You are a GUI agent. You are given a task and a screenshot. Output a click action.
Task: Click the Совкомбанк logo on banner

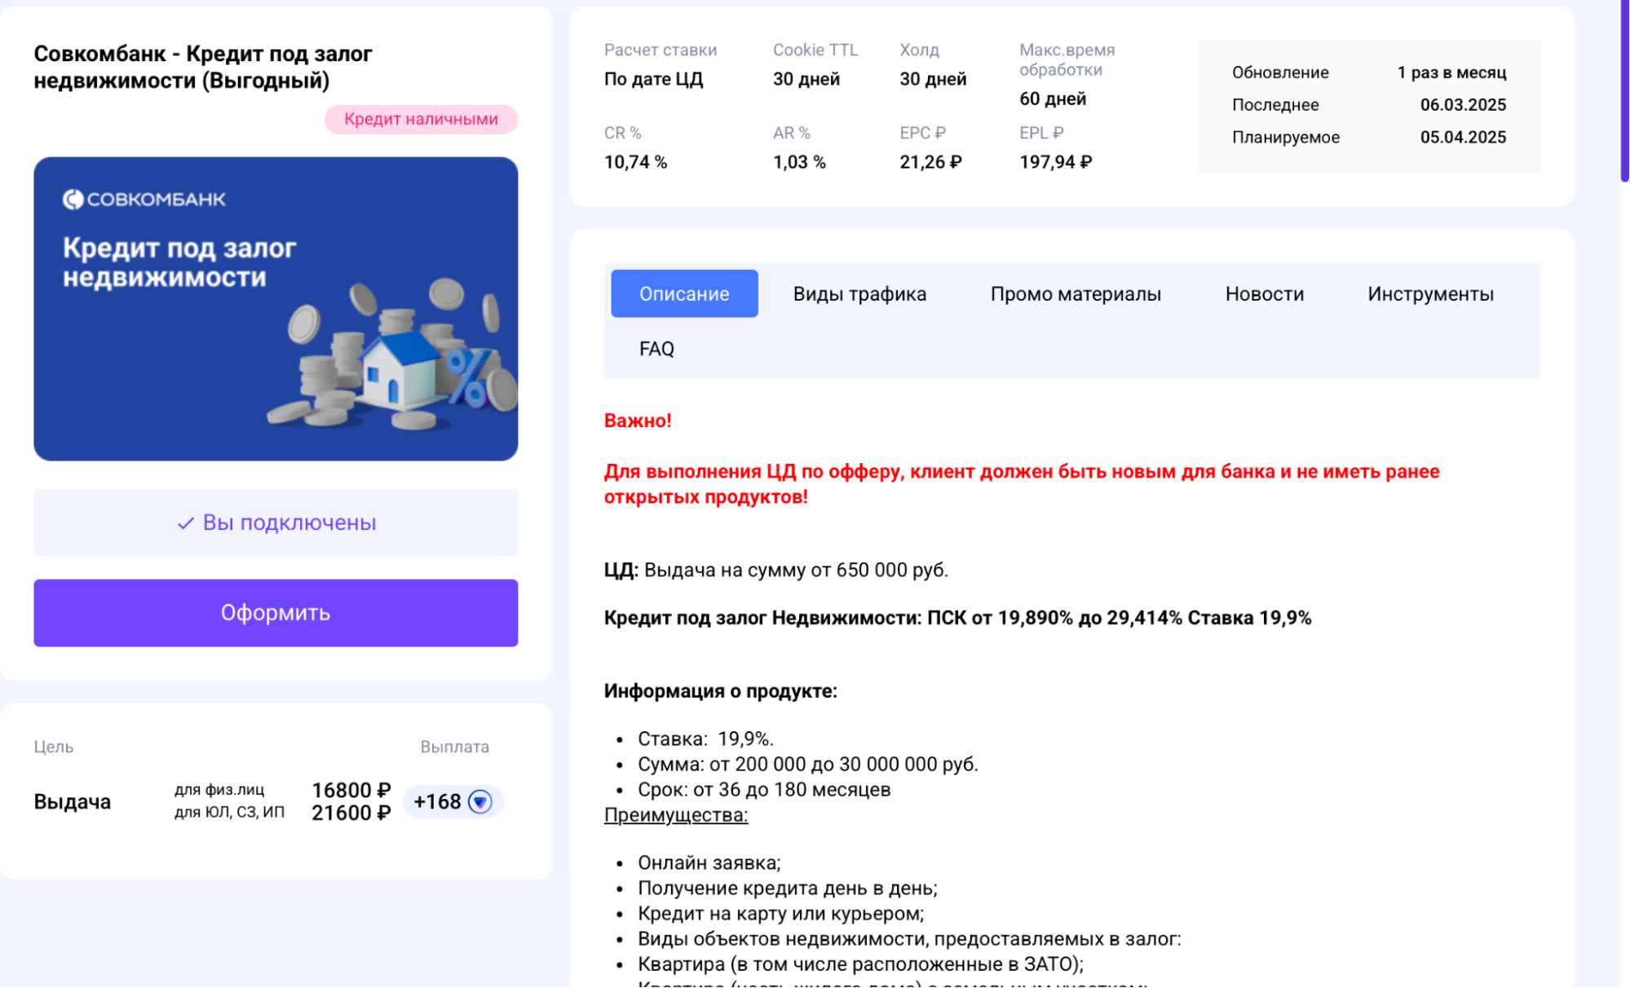pos(144,199)
